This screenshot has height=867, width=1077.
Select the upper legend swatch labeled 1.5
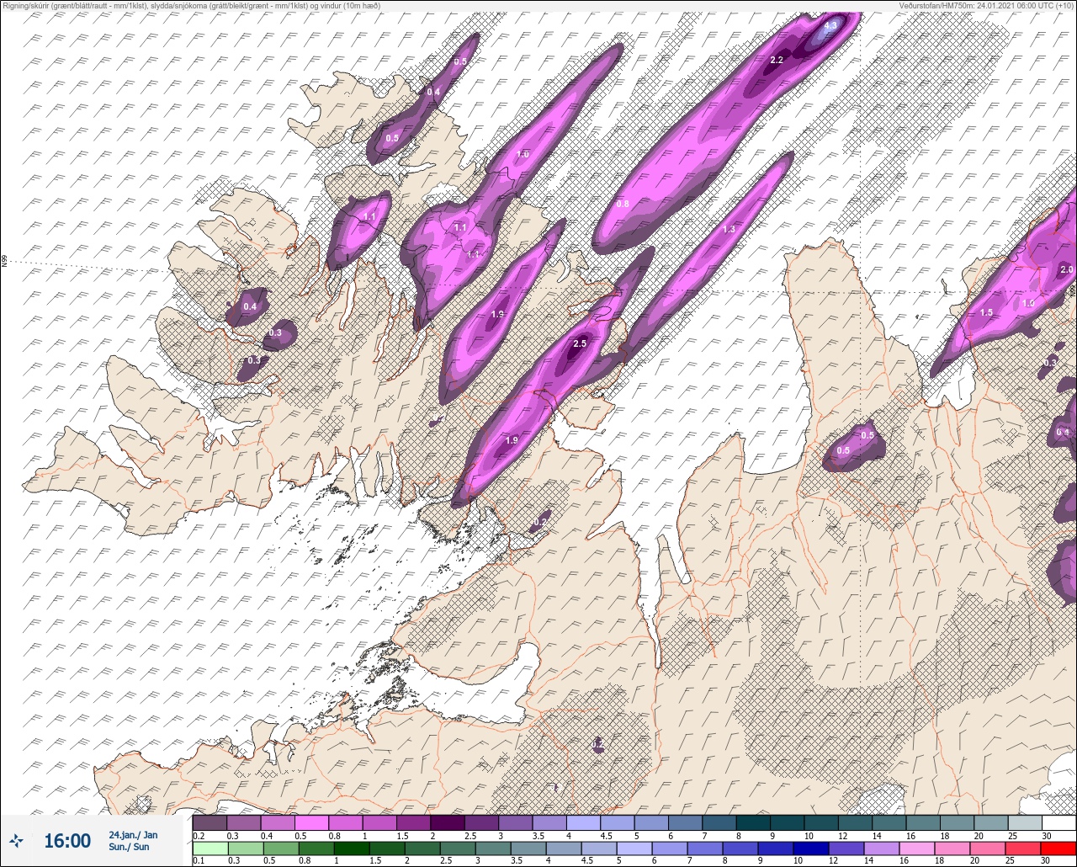(413, 822)
